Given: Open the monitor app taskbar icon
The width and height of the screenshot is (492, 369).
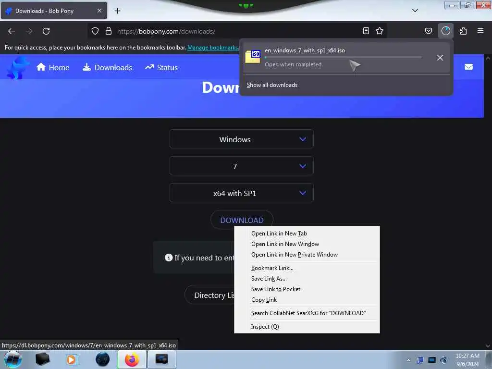Looking at the screenshot, I should (161, 359).
